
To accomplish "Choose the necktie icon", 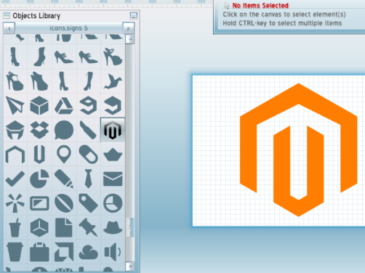I will [88, 179].
